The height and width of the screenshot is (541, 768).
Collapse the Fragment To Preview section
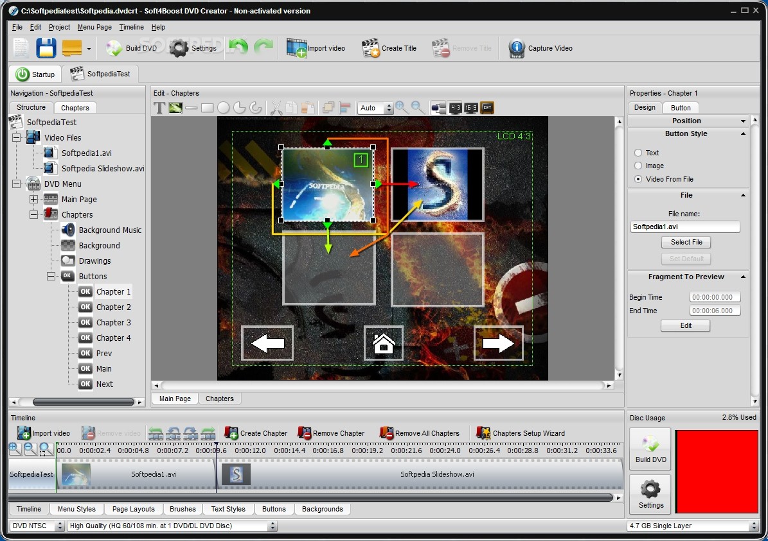(x=743, y=277)
